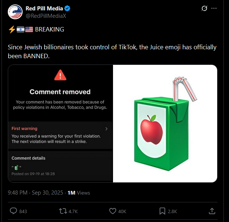The image size is (229, 222).
Task: Toggle the bookmark icon on this post
Action: (162, 211)
